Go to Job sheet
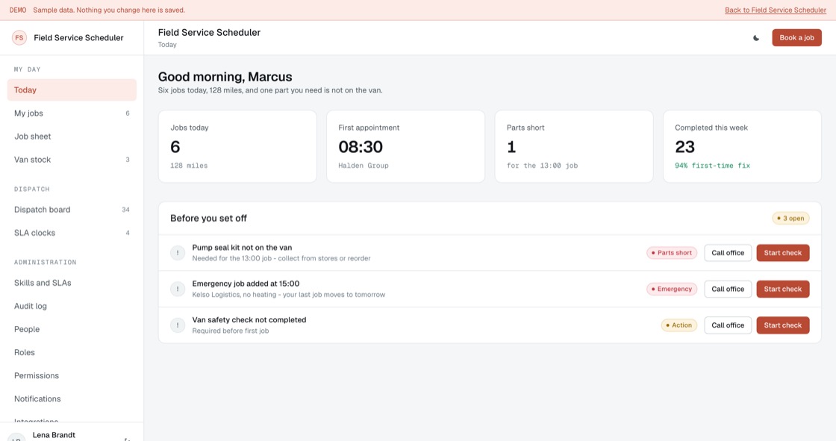Image resolution: width=836 pixels, height=441 pixels. pyautogui.click(x=72, y=137)
